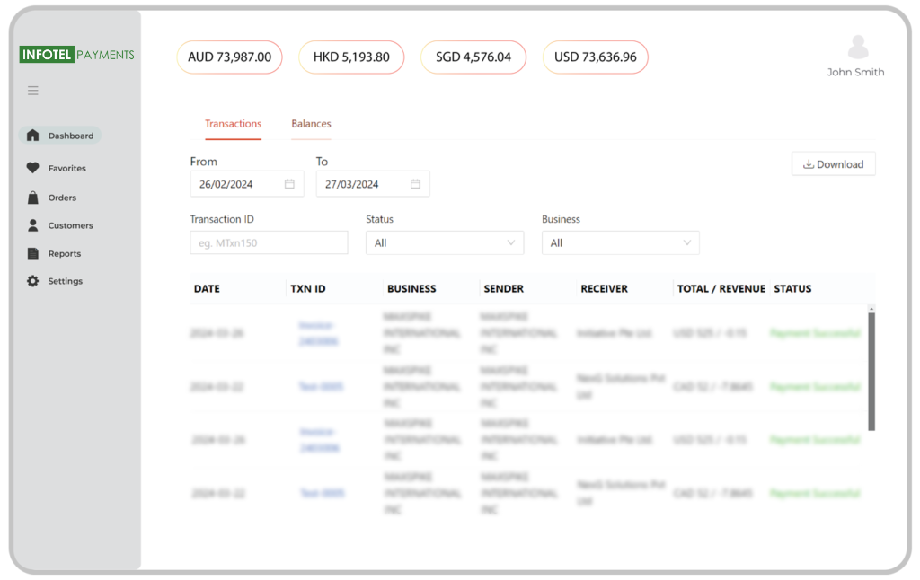Select the USD 73,636.96 balance pill
Screen dimensions: 920x580
coord(595,57)
